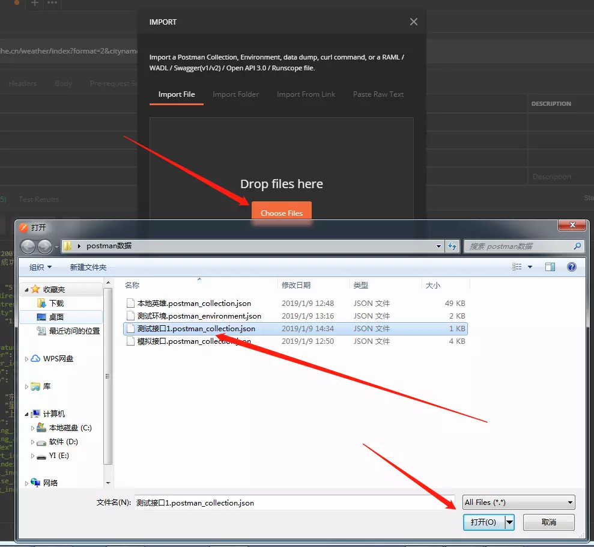This screenshot has height=547, width=594.
Task: Toggle the preview pane
Action: pos(550,267)
